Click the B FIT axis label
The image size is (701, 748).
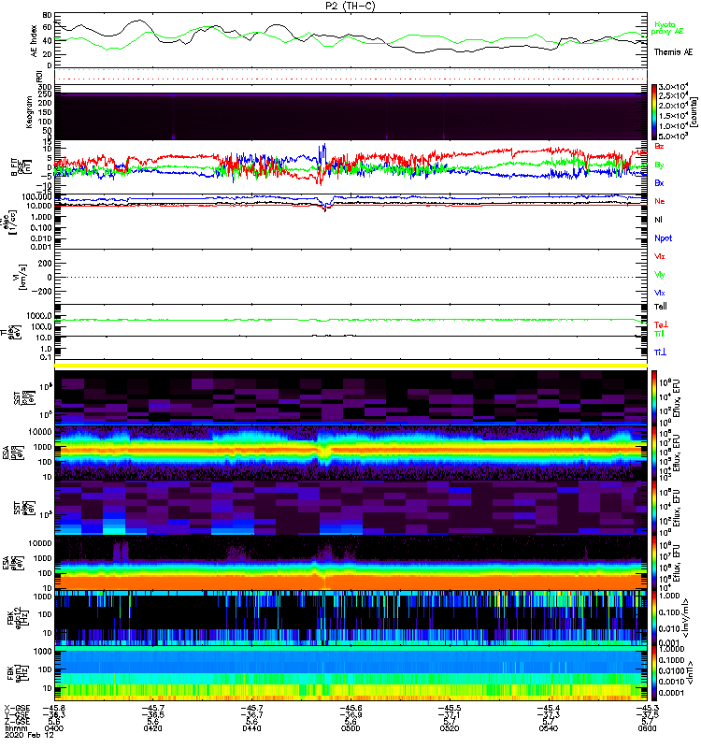pyautogui.click(x=21, y=167)
